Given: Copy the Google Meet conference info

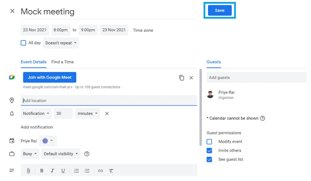Looking at the screenshot, I should pyautogui.click(x=181, y=78).
